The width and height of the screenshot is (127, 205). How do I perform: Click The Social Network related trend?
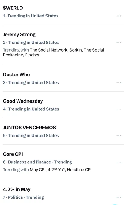point(49,50)
